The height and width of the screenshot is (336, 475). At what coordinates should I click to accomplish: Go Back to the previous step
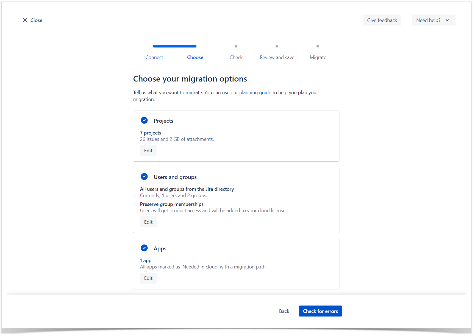(284, 311)
